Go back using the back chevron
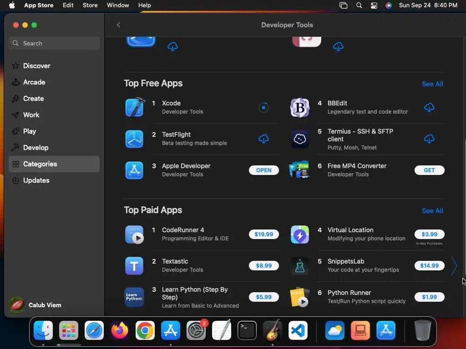This screenshot has width=466, height=349. click(119, 25)
